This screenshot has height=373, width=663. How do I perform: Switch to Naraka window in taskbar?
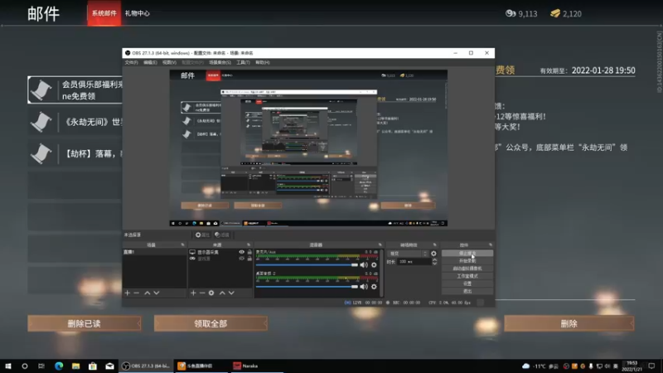click(x=255, y=366)
